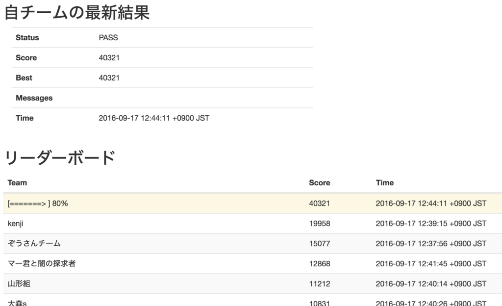502x306 pixels.
Task: Sort by the Time column header
Action: coord(384,182)
